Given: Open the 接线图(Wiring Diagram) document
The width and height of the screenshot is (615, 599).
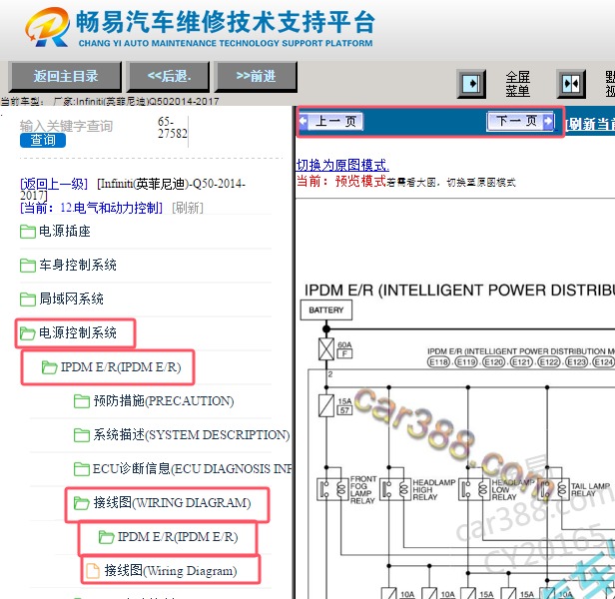Looking at the screenshot, I should pyautogui.click(x=171, y=571).
